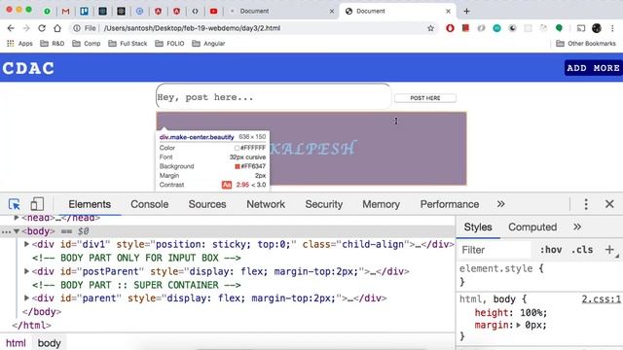Close the DevTools panel
Screen dimensions: 623x350
[x=609, y=204]
